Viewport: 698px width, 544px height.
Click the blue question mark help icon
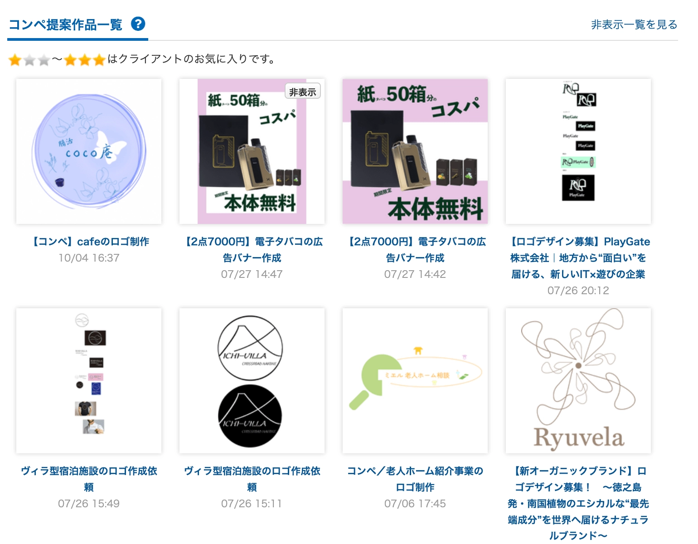point(138,24)
